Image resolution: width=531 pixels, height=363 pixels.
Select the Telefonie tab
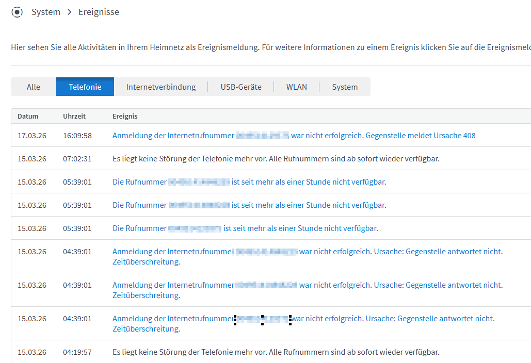[x=85, y=87]
